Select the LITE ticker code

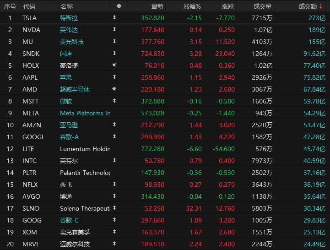click(x=28, y=149)
